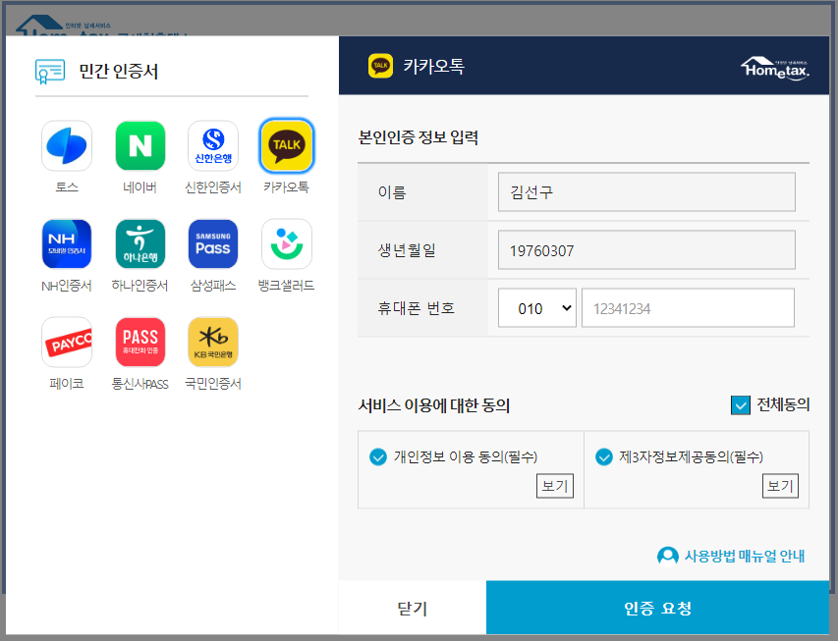Click the 통신사PASS label text

[140, 384]
